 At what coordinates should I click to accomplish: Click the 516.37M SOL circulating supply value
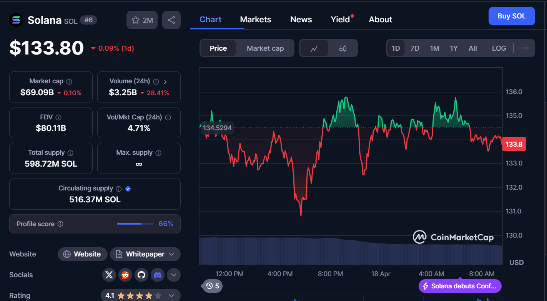click(95, 200)
